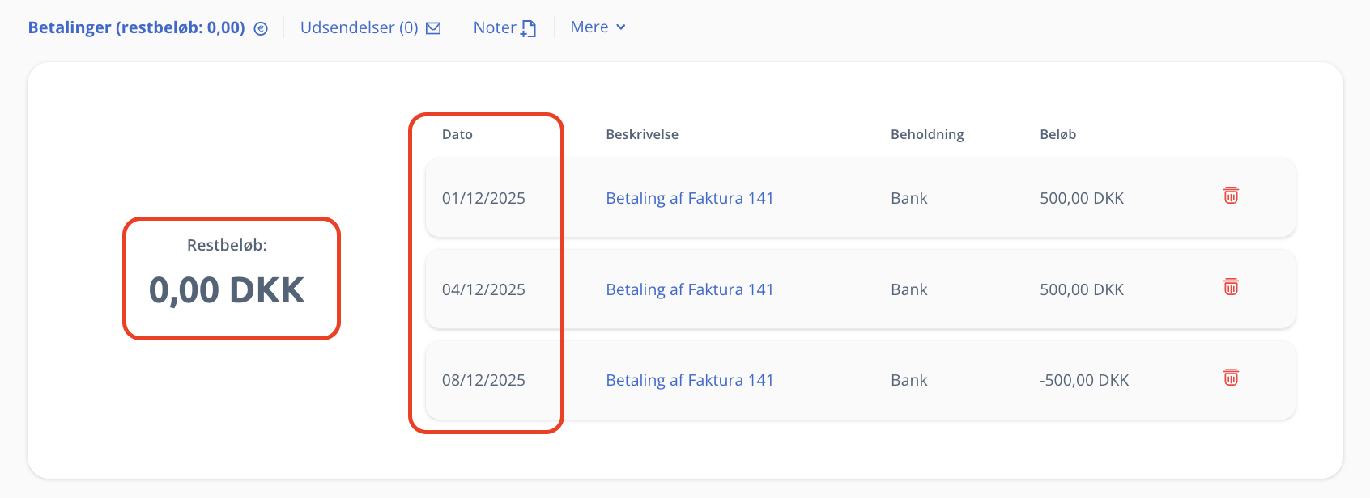Open Betaling af Faktura 141 dated 04/12/2025
Viewport: 1370px width, 498px height.
[689, 289]
